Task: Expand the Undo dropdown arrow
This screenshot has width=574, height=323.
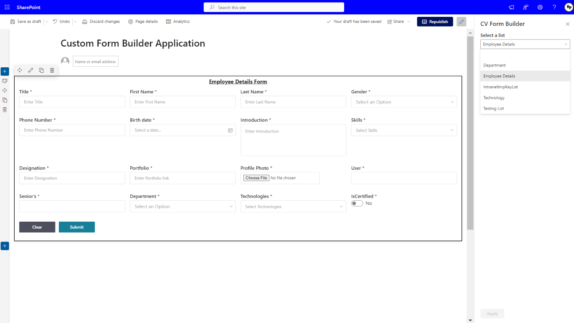Action: 75,21
